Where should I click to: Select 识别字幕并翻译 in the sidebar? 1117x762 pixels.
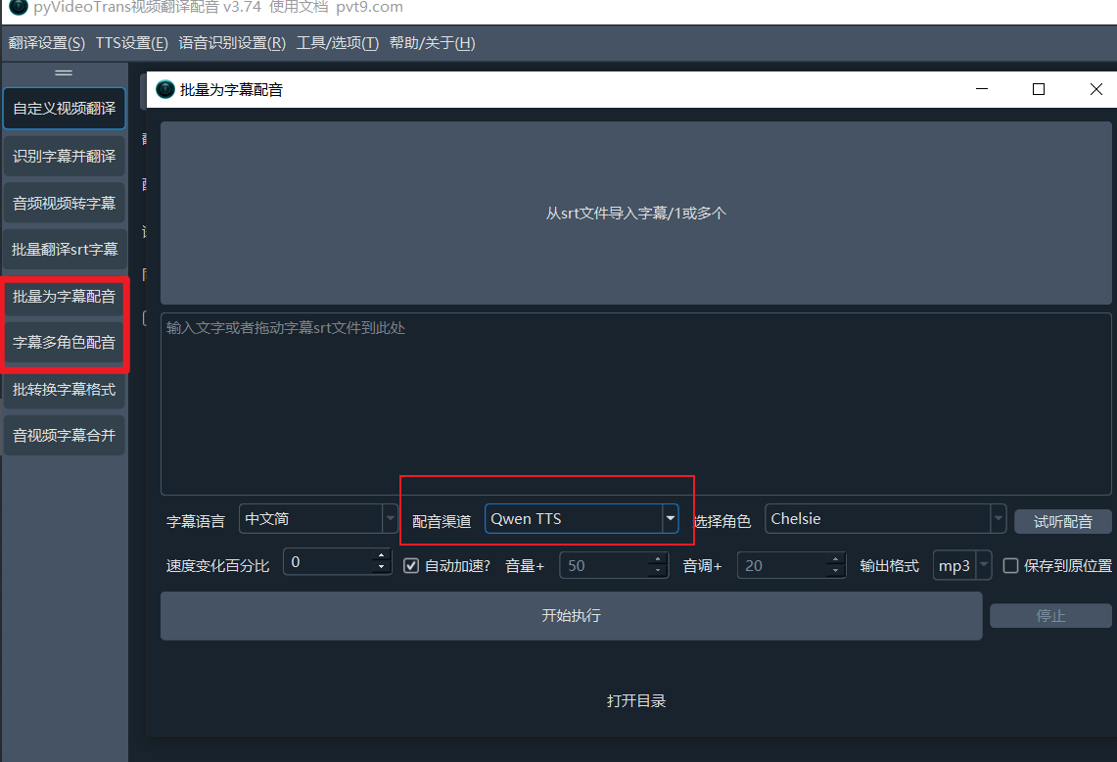pos(64,156)
